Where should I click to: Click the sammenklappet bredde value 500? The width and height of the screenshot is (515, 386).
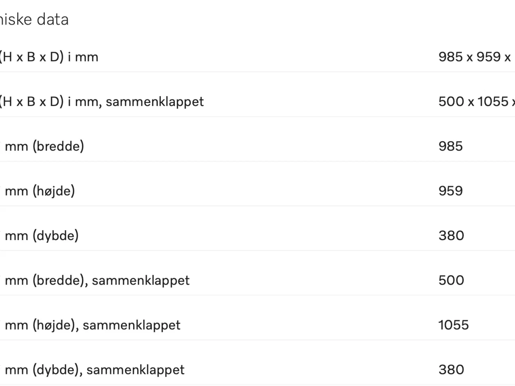click(451, 280)
